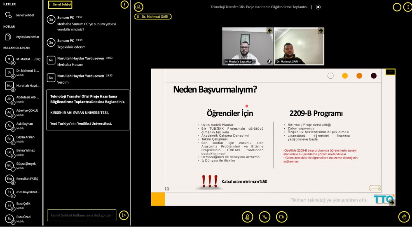Open user entry named Esra Çelik
The width and height of the screenshot is (412, 227).
(x=22, y=206)
